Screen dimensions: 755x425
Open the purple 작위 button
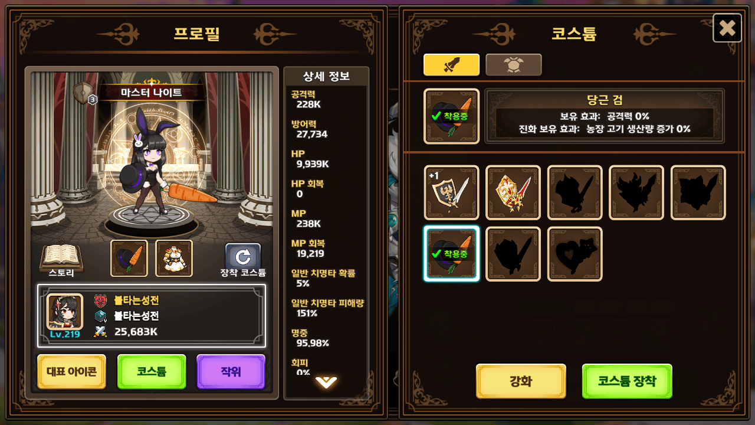click(x=231, y=372)
